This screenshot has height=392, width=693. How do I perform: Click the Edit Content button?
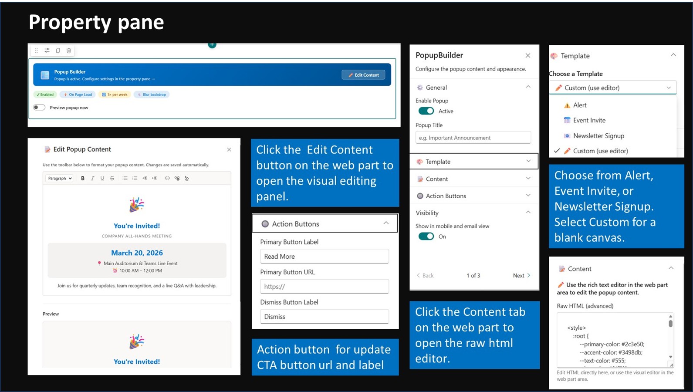(363, 75)
